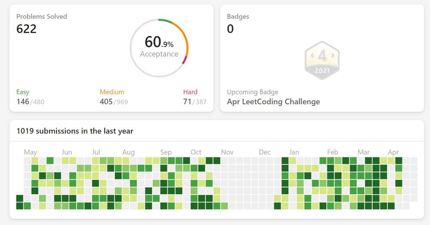Select the Apr month label on heatmap

click(393, 152)
